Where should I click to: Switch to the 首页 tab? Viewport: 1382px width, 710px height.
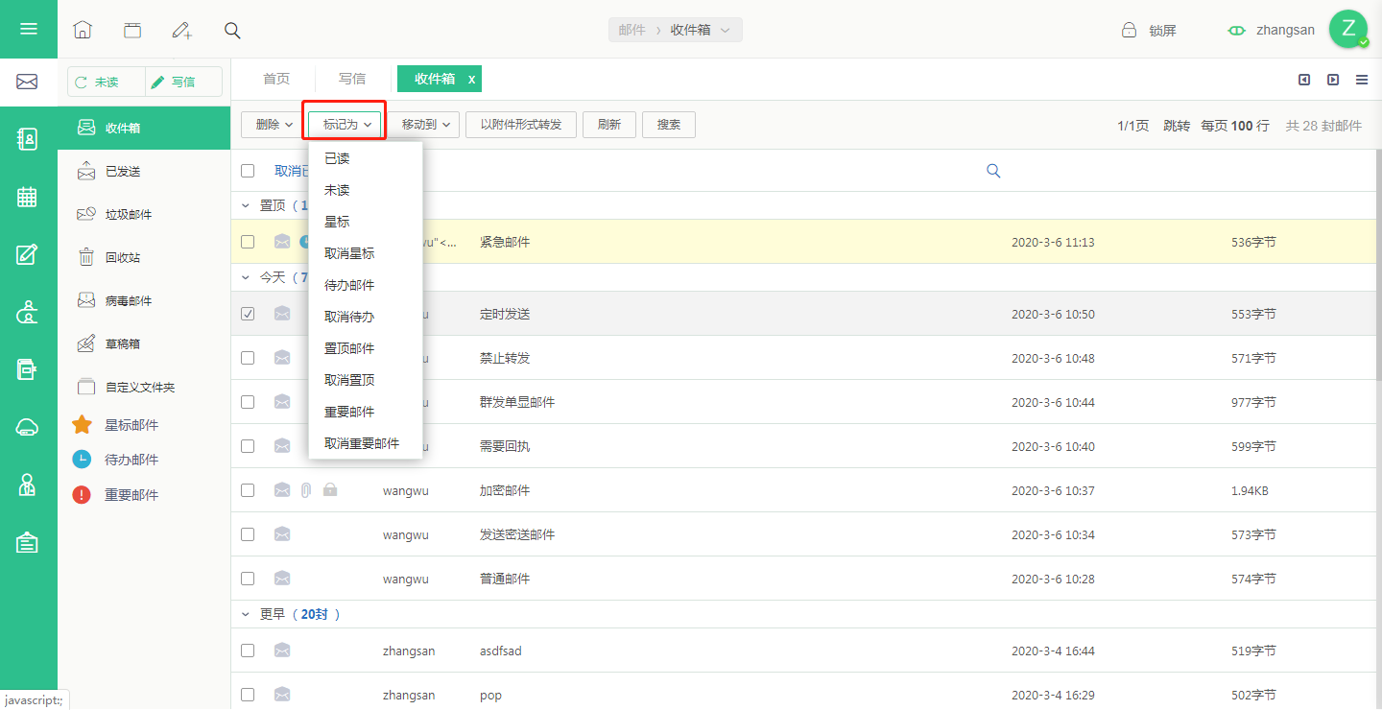[x=276, y=79]
